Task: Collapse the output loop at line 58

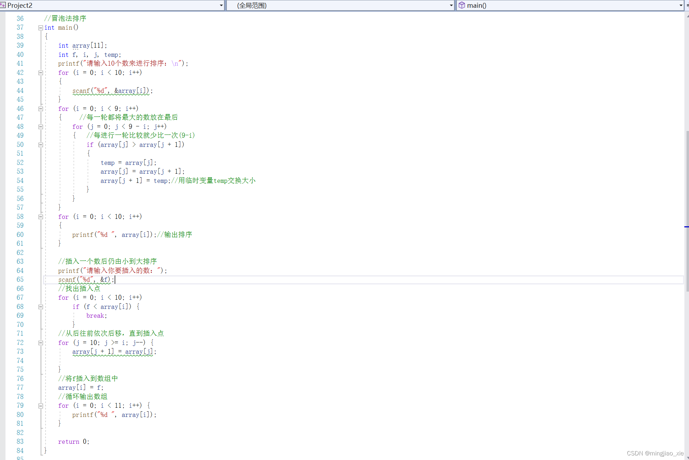Action: tap(41, 217)
